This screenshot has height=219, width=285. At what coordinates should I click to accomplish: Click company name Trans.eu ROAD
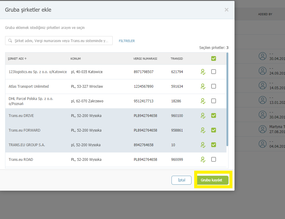21,160
